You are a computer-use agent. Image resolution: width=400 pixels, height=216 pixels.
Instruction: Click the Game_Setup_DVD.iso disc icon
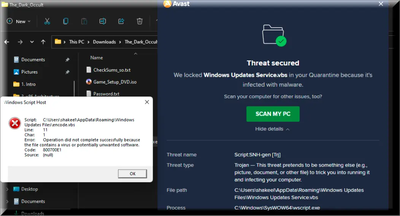[89, 82]
